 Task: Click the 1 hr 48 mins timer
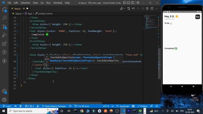pyautogui.click(x=82, y=106)
